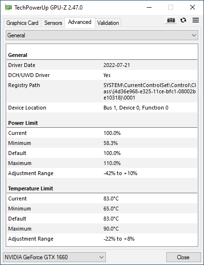The height and width of the screenshot is (265, 204).
Task: Click the Device Location row label
Action: pos(27,108)
